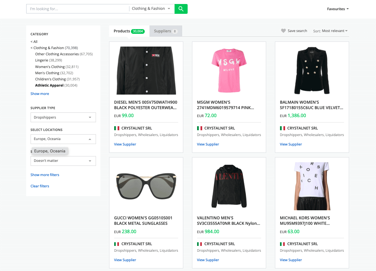Open the Valentino black jacket image
The image size is (376, 271).
pyautogui.click(x=229, y=186)
